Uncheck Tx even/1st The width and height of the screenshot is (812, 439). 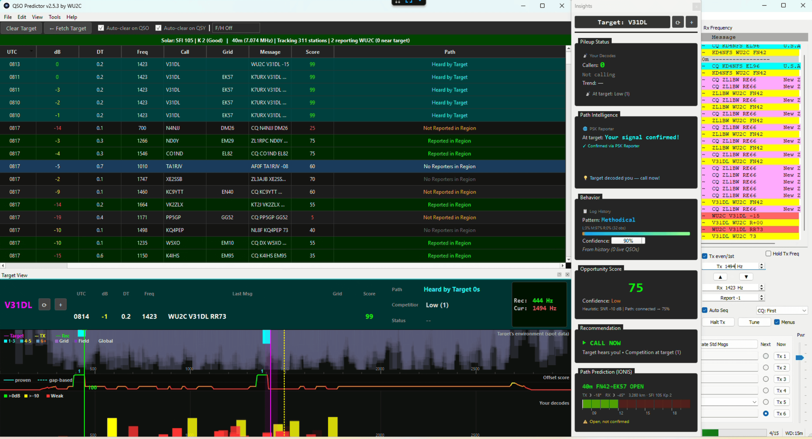coord(705,256)
